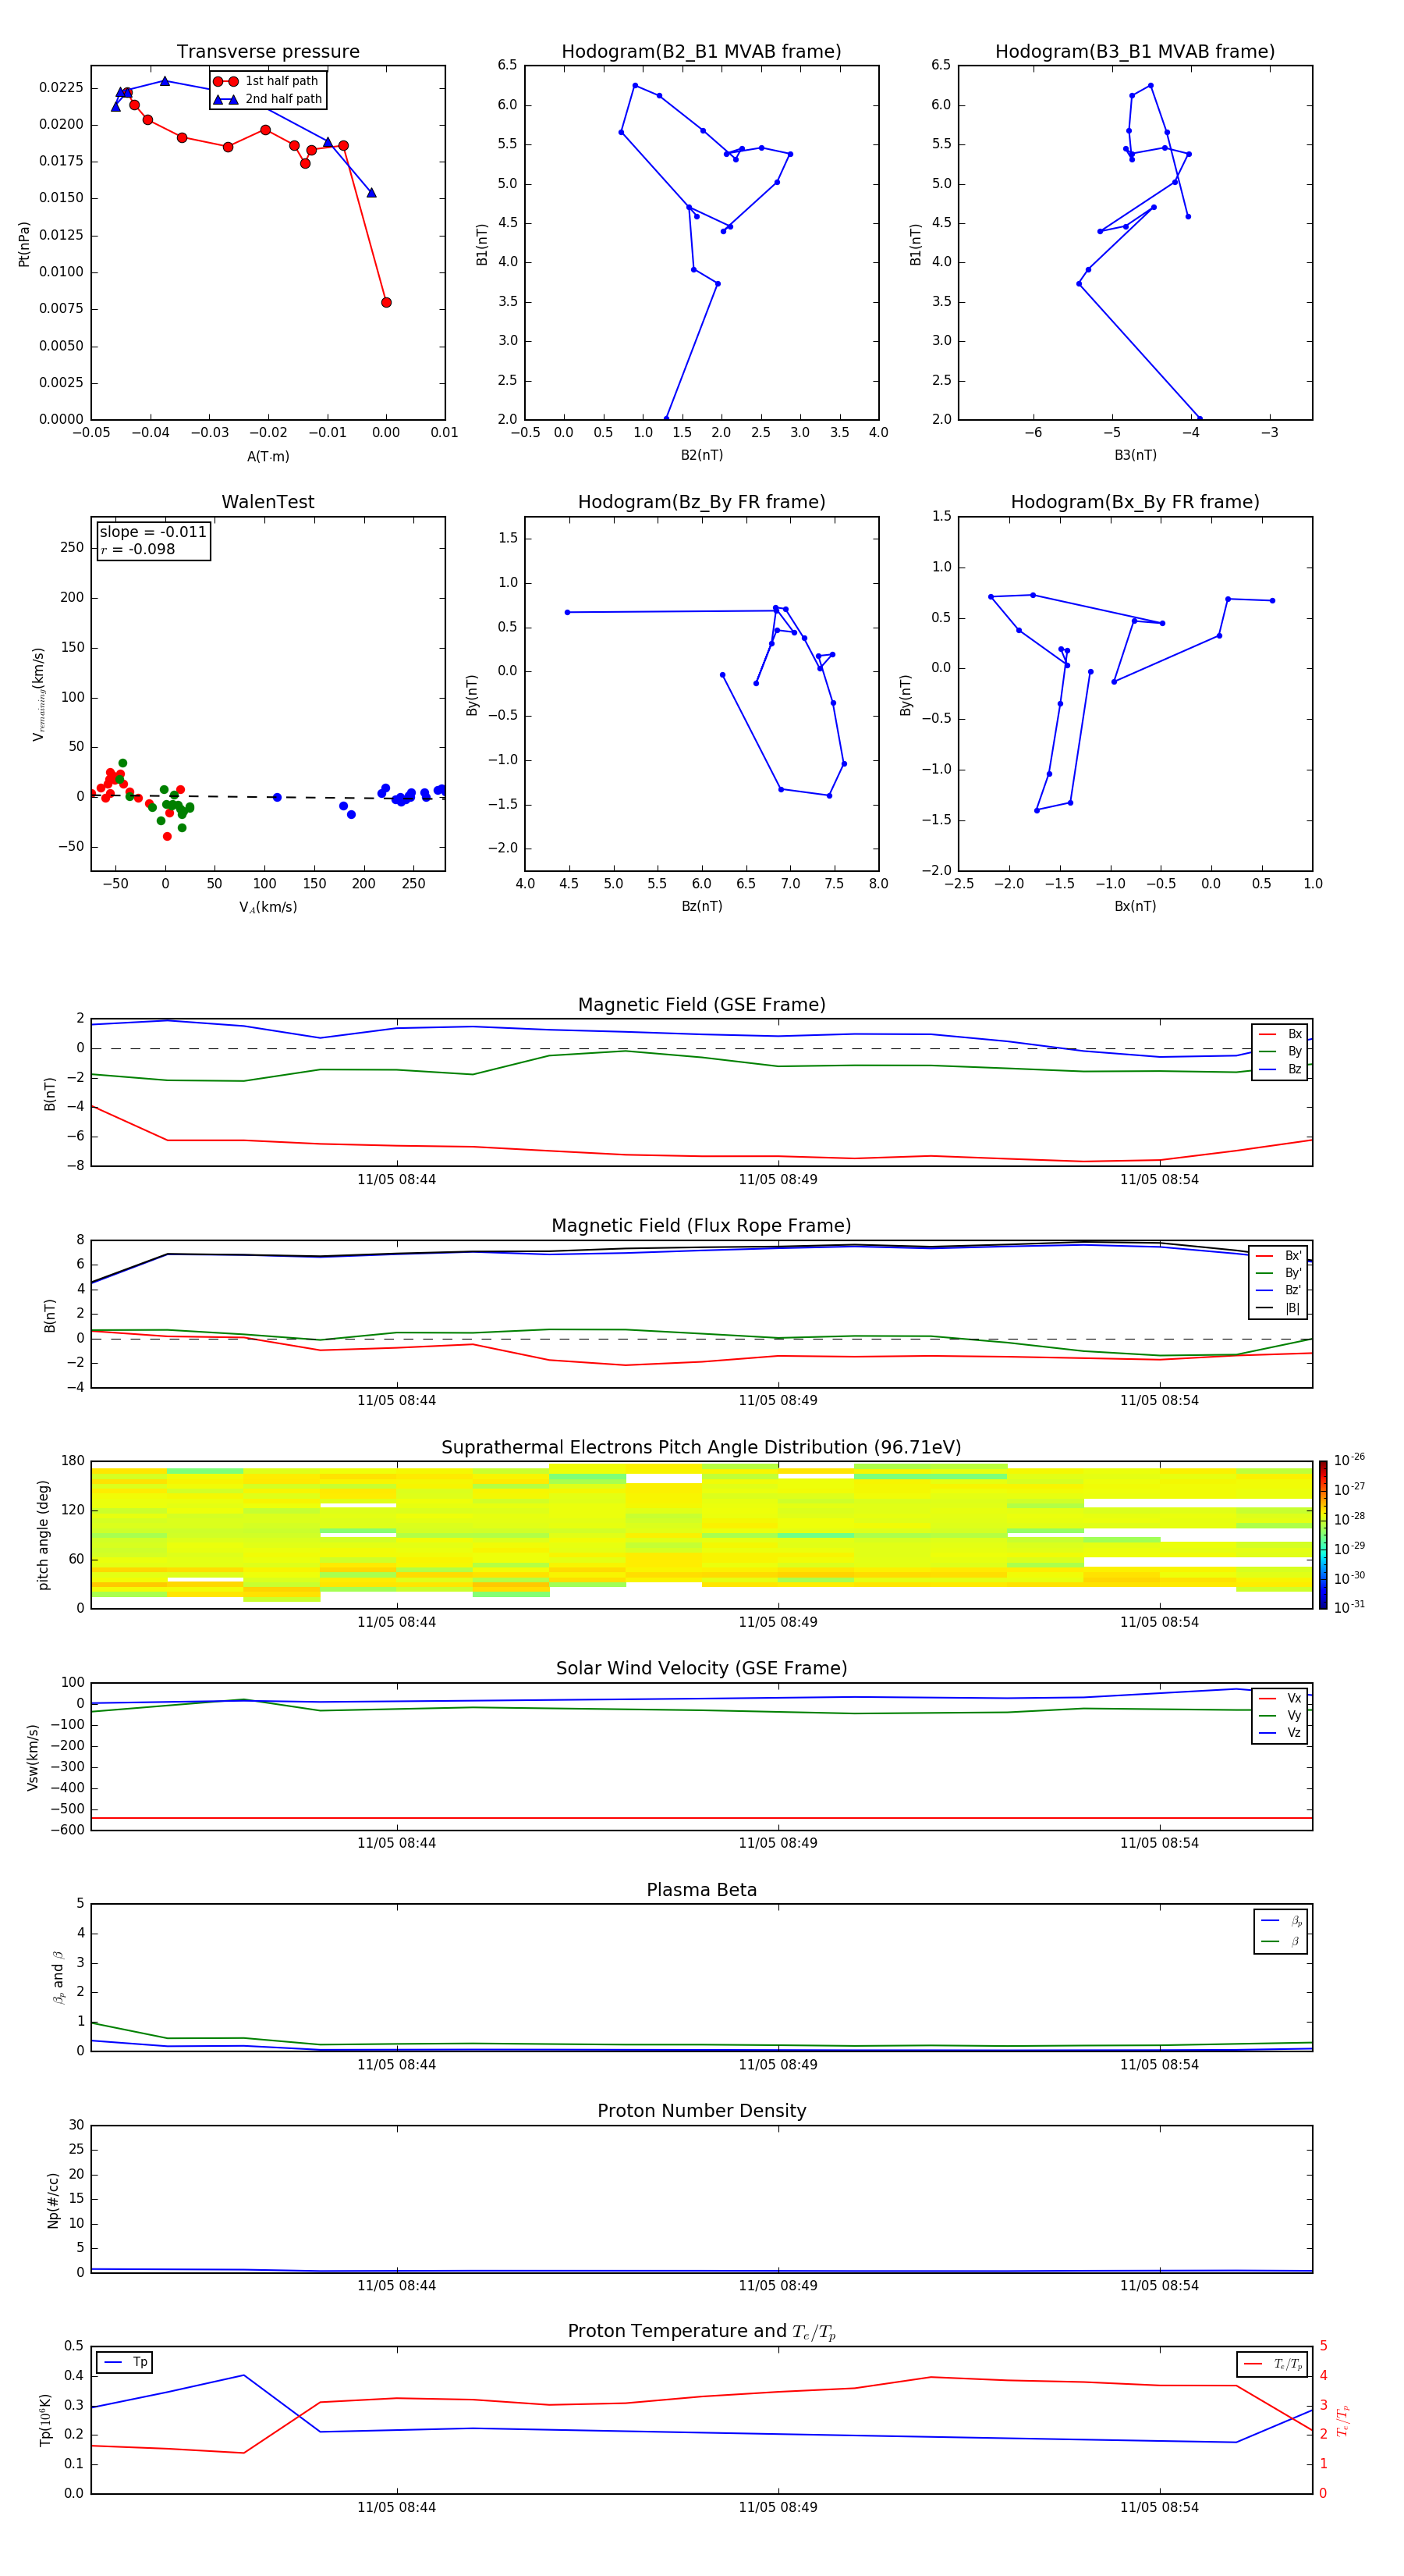This screenshot has width=1404, height=2576.
Task: Click the "Tp(10^6K)" axis label
Action: [x=45, y=2420]
